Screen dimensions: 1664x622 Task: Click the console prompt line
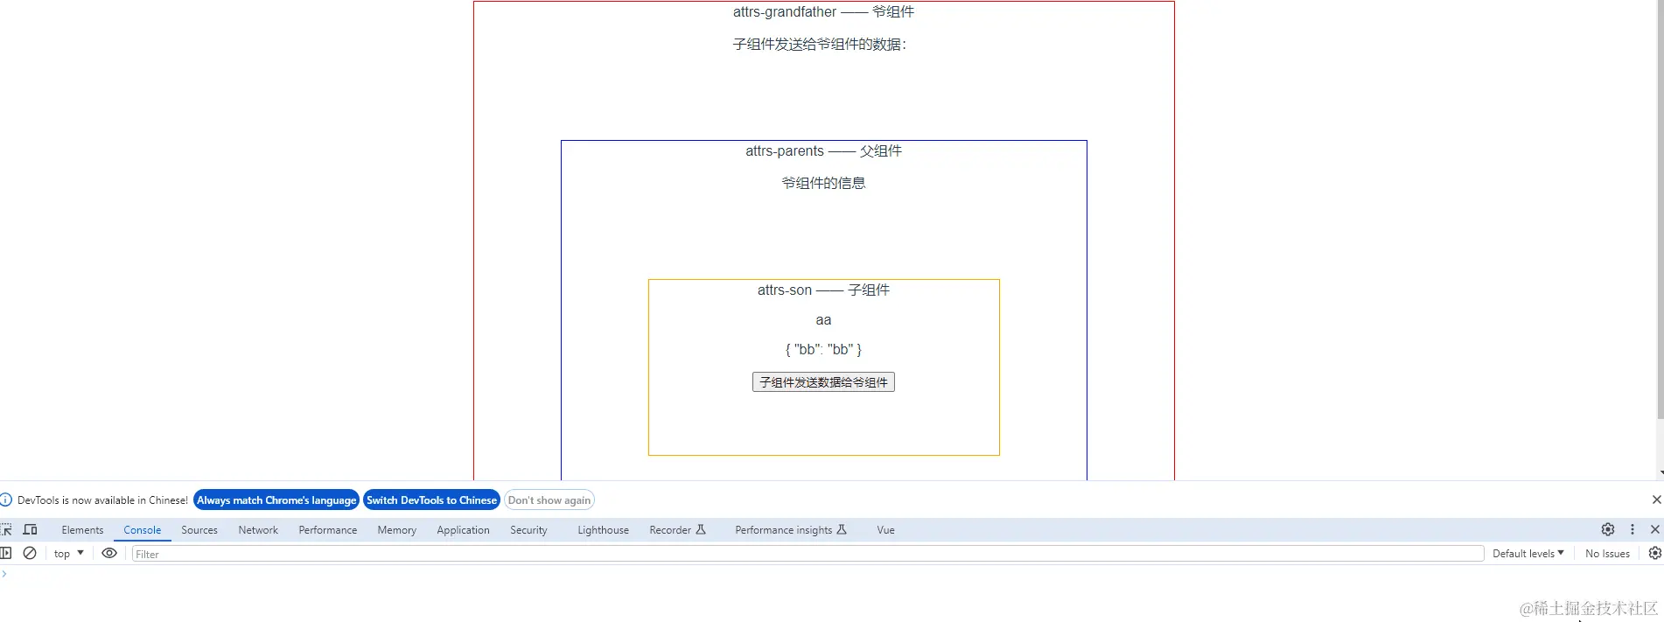click(x=831, y=574)
